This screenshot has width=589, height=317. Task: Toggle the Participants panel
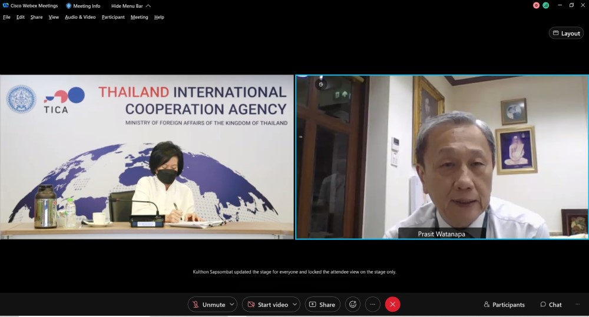coord(504,304)
